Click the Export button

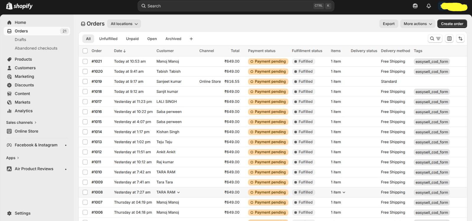(x=389, y=24)
